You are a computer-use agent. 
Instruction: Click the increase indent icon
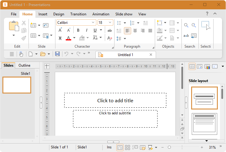(145, 23)
